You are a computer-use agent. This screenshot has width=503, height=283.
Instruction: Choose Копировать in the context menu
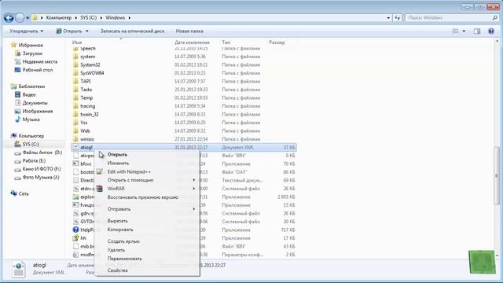point(147,230)
